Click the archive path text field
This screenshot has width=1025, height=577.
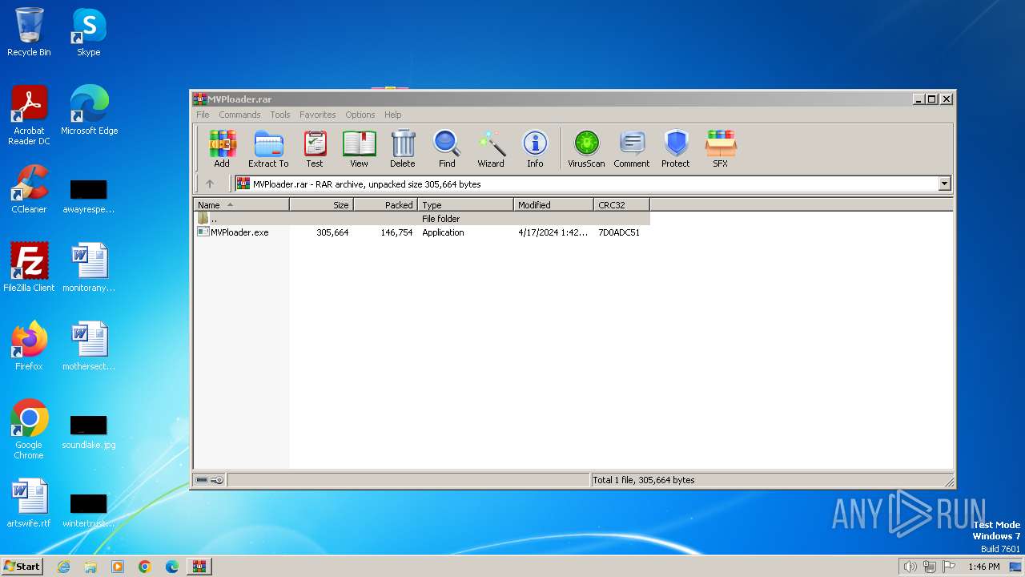point(586,184)
